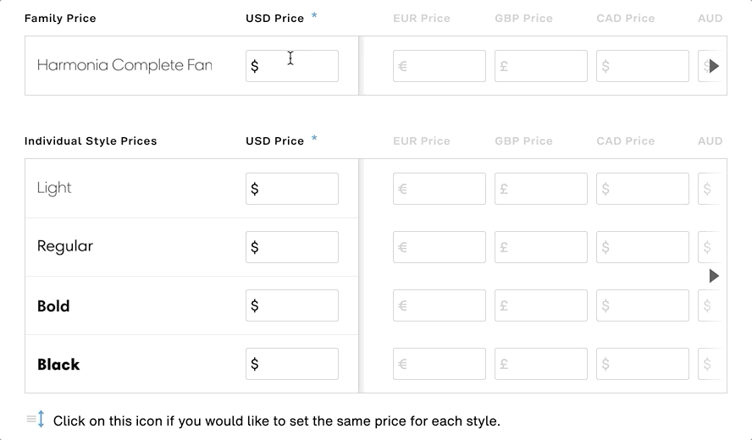
Task: Click the Bold style USD price field
Action: point(292,305)
